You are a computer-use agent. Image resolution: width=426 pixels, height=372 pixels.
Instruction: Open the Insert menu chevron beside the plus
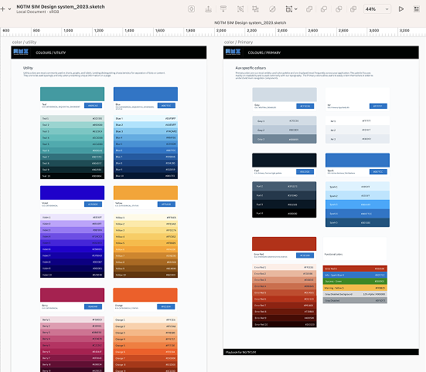(10, 9)
